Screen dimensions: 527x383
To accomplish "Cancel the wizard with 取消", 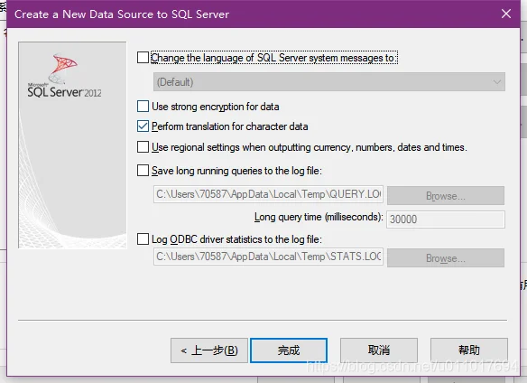I will tap(379, 350).
